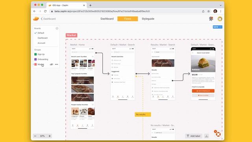
Task: Select the Dashboard board in sidebar
Action: 43,38
